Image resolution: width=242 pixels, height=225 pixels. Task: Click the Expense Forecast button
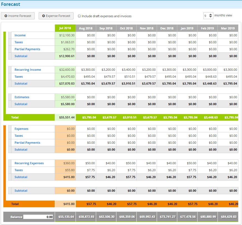tap(56, 16)
